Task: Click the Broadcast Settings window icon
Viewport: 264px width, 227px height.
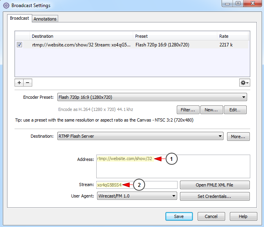Action: pos(6,6)
